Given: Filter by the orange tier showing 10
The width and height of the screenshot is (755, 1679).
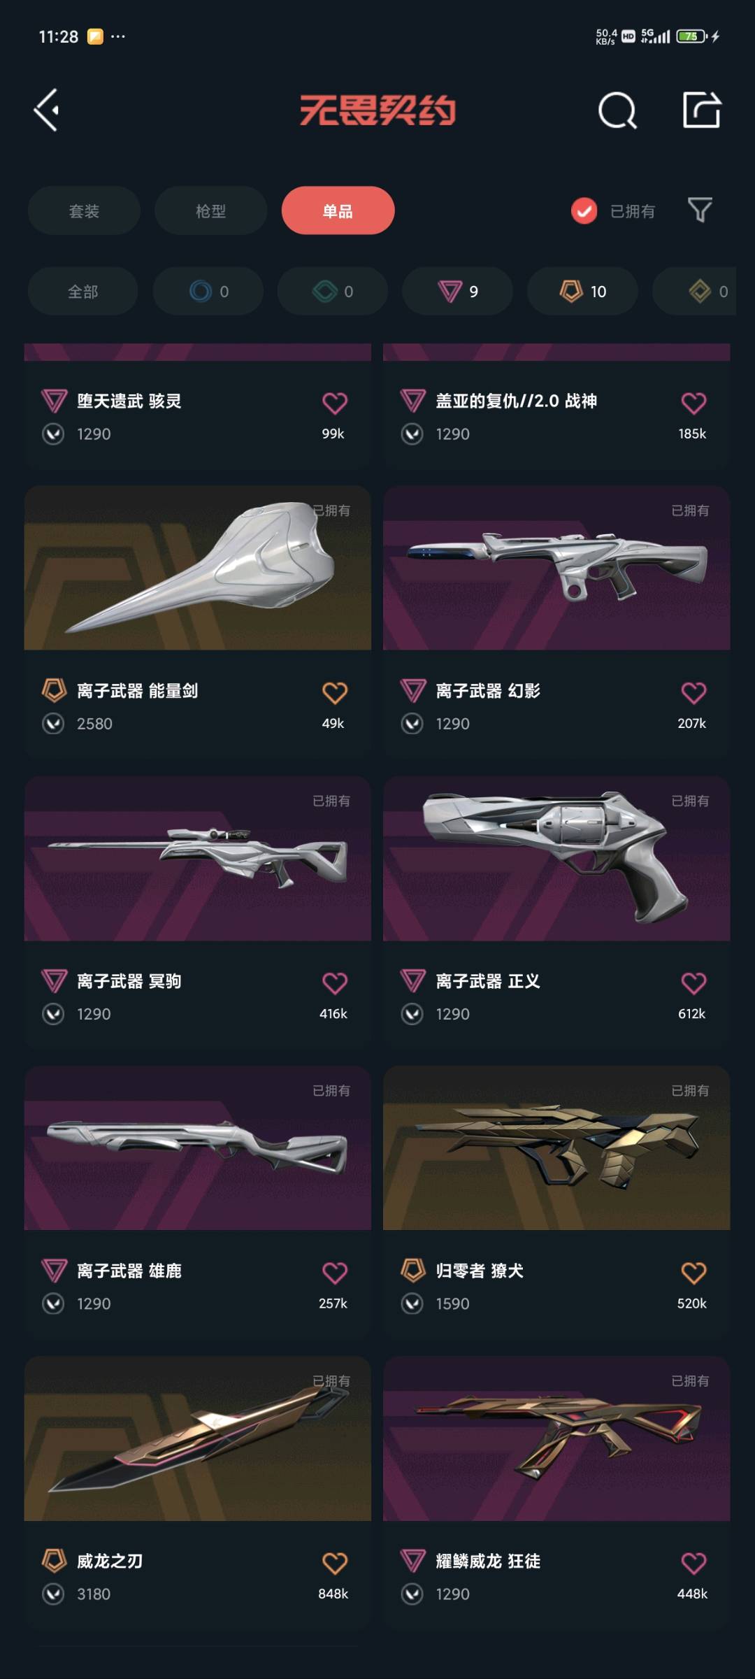Looking at the screenshot, I should pyautogui.click(x=582, y=291).
